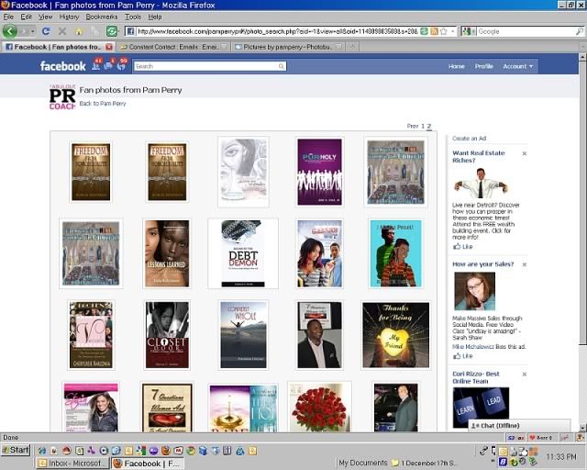Image resolution: width=587 pixels, height=470 pixels.
Task: Click the RSS feed icon in the address bar
Action: 434,31
